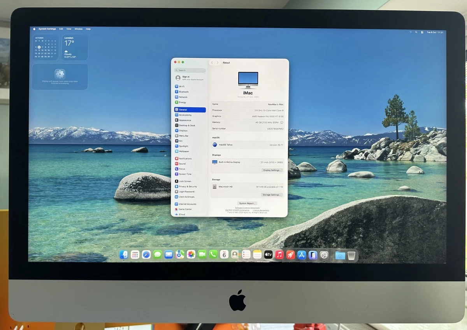467x330 pixels.
Task: Open Spotlight search in menu bar
Action: 416,32
